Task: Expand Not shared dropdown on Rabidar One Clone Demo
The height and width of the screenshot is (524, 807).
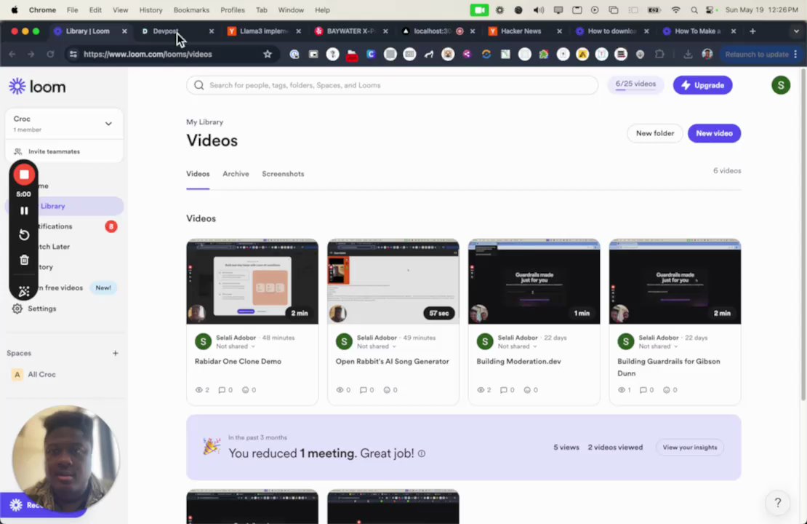Action: point(236,346)
